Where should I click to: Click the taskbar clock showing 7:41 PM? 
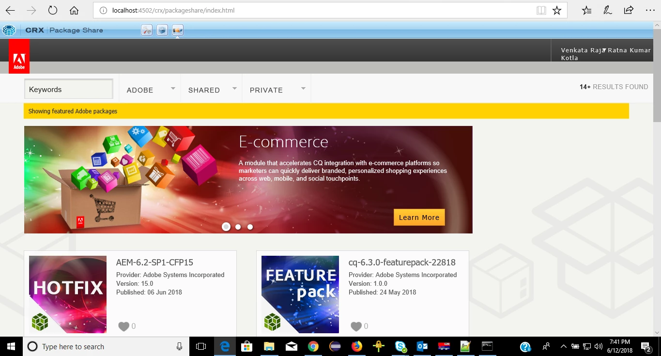click(x=620, y=346)
